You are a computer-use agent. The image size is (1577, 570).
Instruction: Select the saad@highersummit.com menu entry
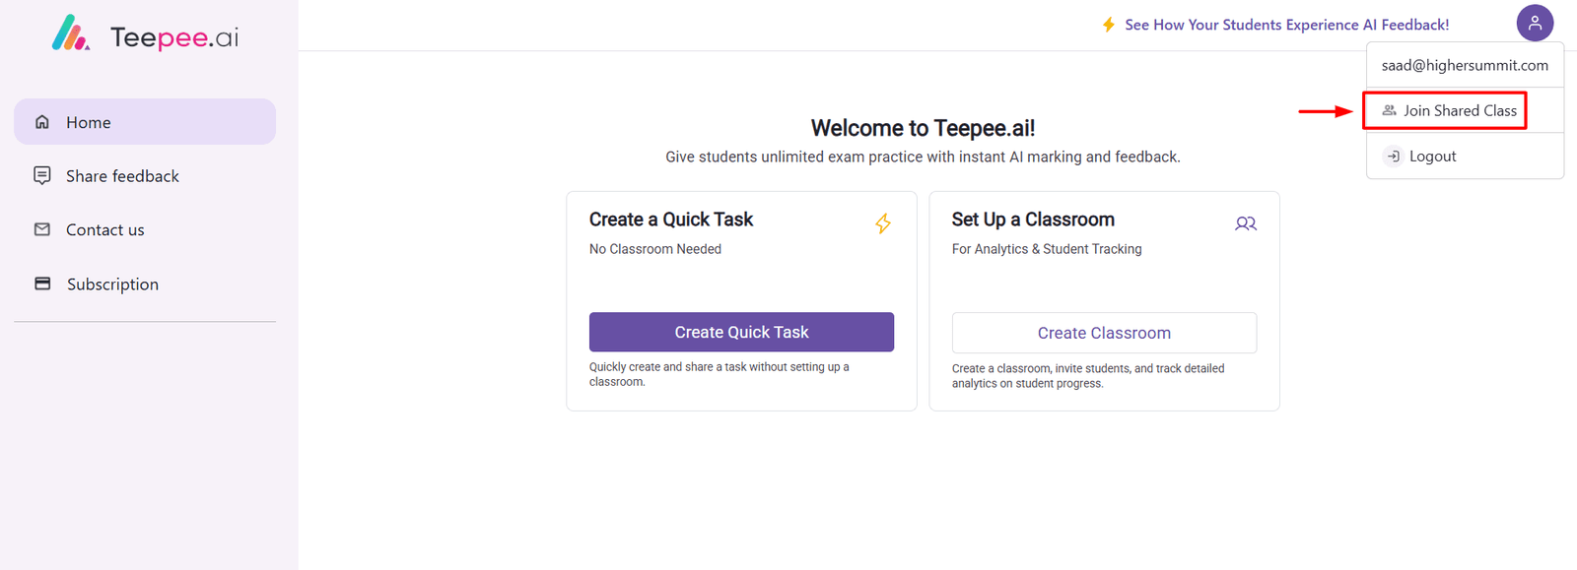(1465, 65)
